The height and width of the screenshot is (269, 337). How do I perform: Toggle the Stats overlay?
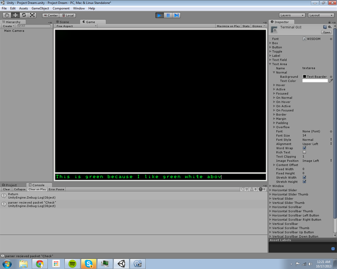[x=246, y=26]
